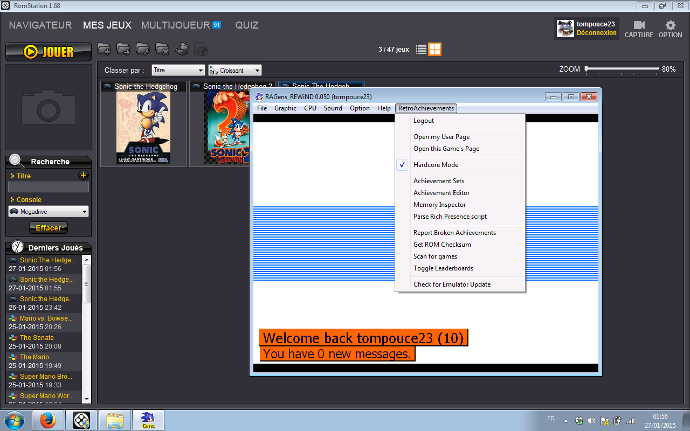Open Windows Explorer from taskbar

point(115,420)
